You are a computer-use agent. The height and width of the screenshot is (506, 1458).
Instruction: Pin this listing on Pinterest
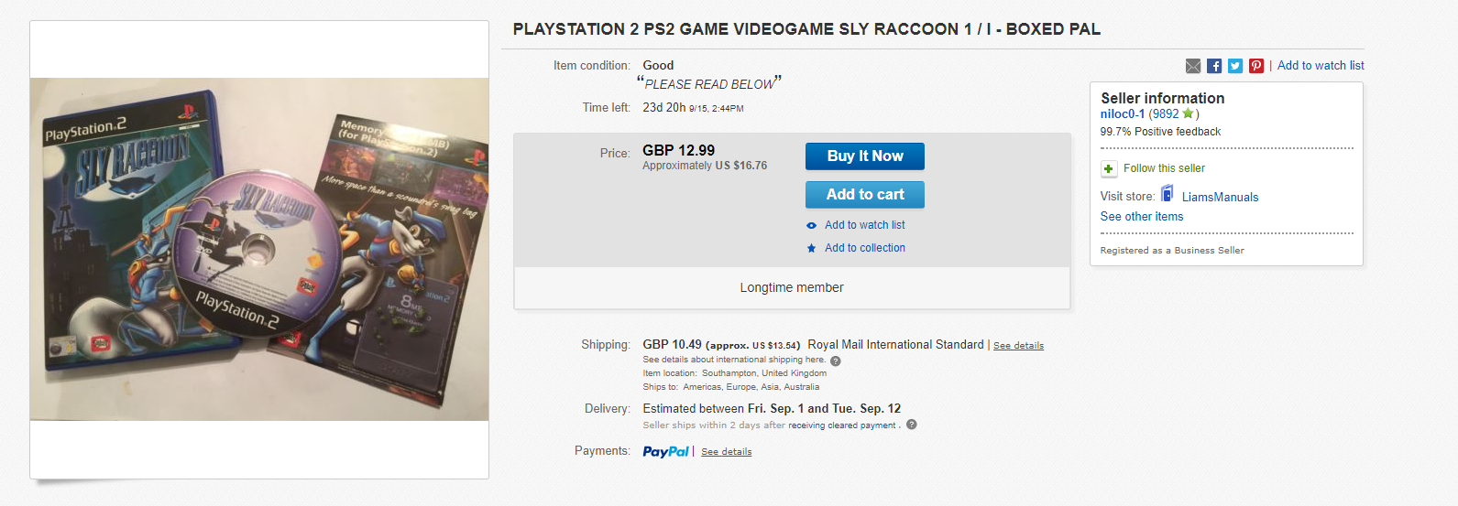coord(1256,66)
